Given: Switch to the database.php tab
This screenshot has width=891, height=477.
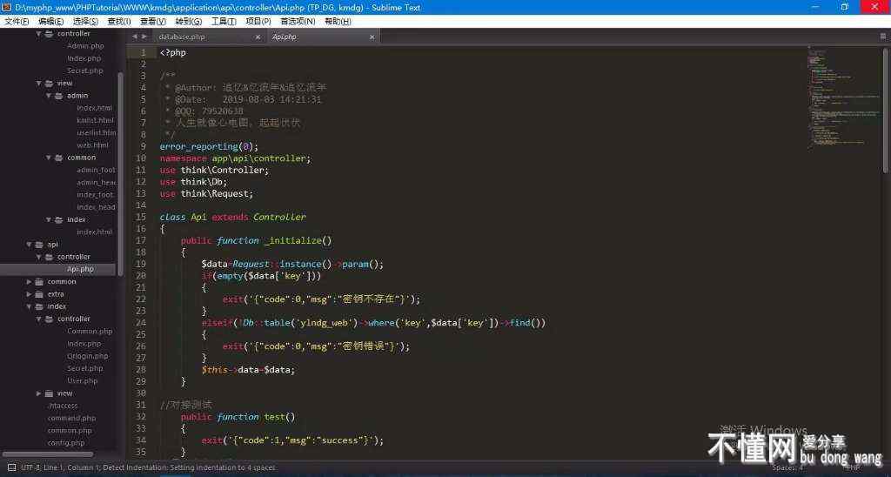Looking at the screenshot, I should coord(182,37).
